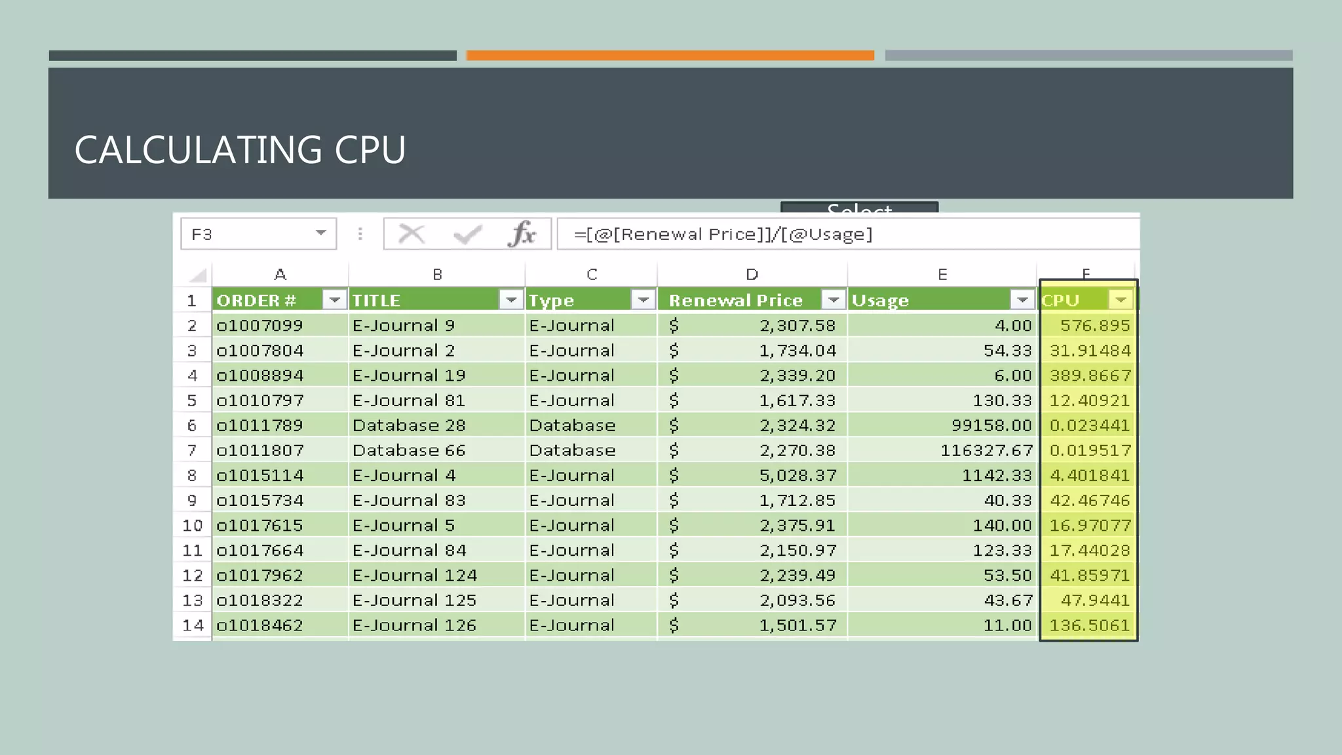Click the formula bar with Renewal Price formula
Viewport: 1342px width, 755px height.
pos(848,234)
